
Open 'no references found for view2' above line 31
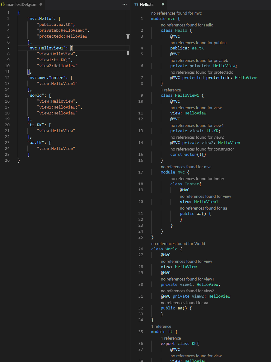[x=187, y=291]
